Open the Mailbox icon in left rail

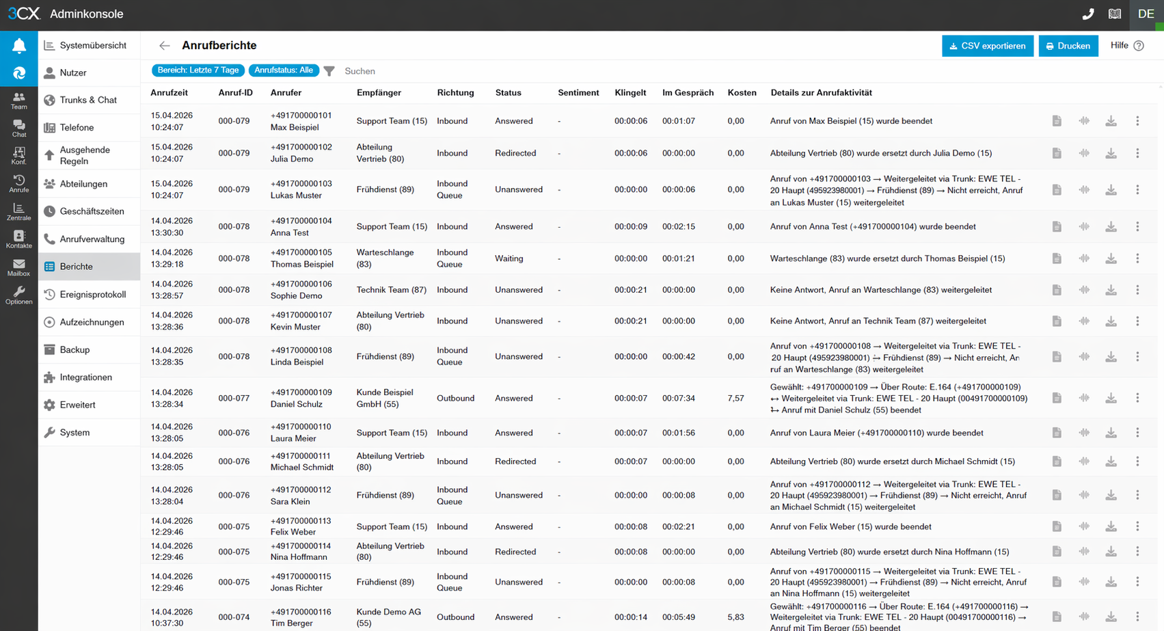pos(19,267)
